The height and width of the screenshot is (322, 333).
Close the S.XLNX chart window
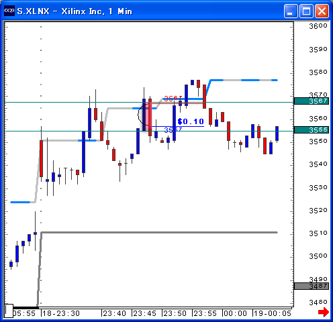tap(322, 11)
